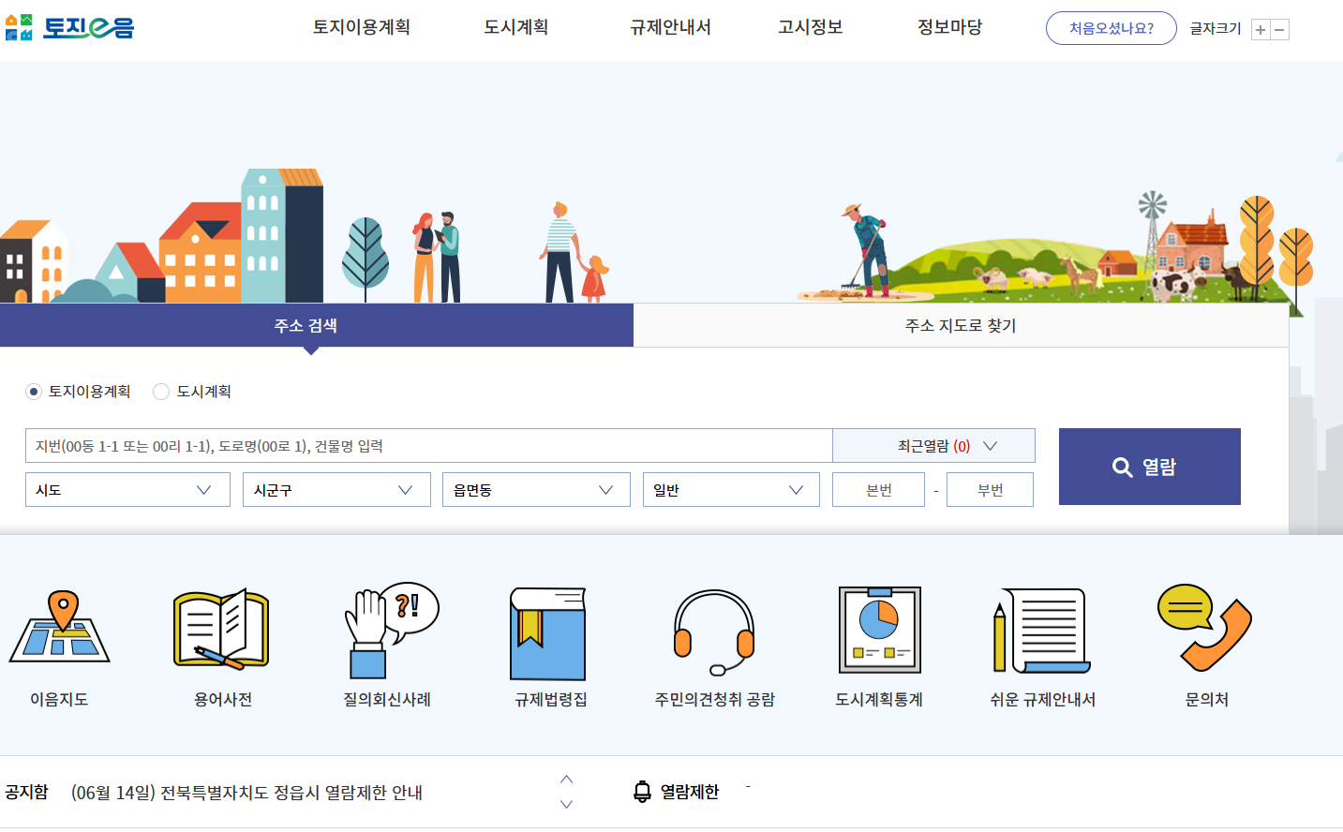Click the 처음오셨나요? button
This screenshot has height=832, width=1343.
[1111, 28]
